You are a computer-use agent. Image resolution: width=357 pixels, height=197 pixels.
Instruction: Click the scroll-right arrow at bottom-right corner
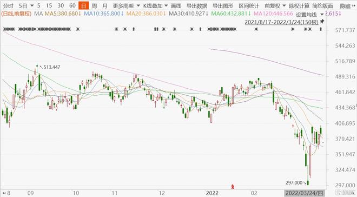pyautogui.click(x=353, y=193)
